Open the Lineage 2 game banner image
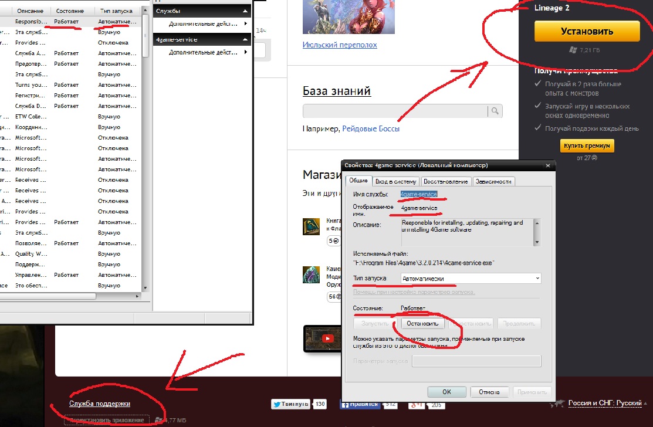This screenshot has width=653, height=427. 349,16
